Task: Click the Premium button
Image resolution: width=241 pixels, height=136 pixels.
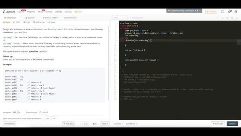Action: coord(211,12)
